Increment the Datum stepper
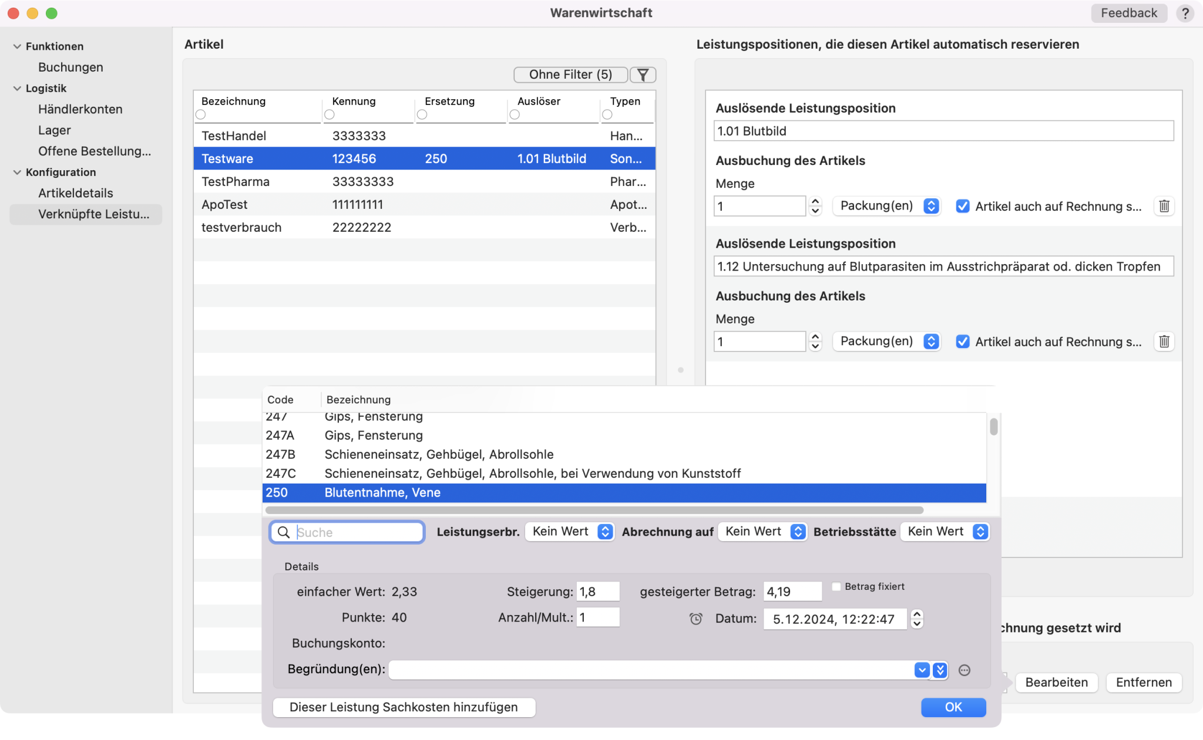Image resolution: width=1203 pixels, height=740 pixels. click(917, 614)
